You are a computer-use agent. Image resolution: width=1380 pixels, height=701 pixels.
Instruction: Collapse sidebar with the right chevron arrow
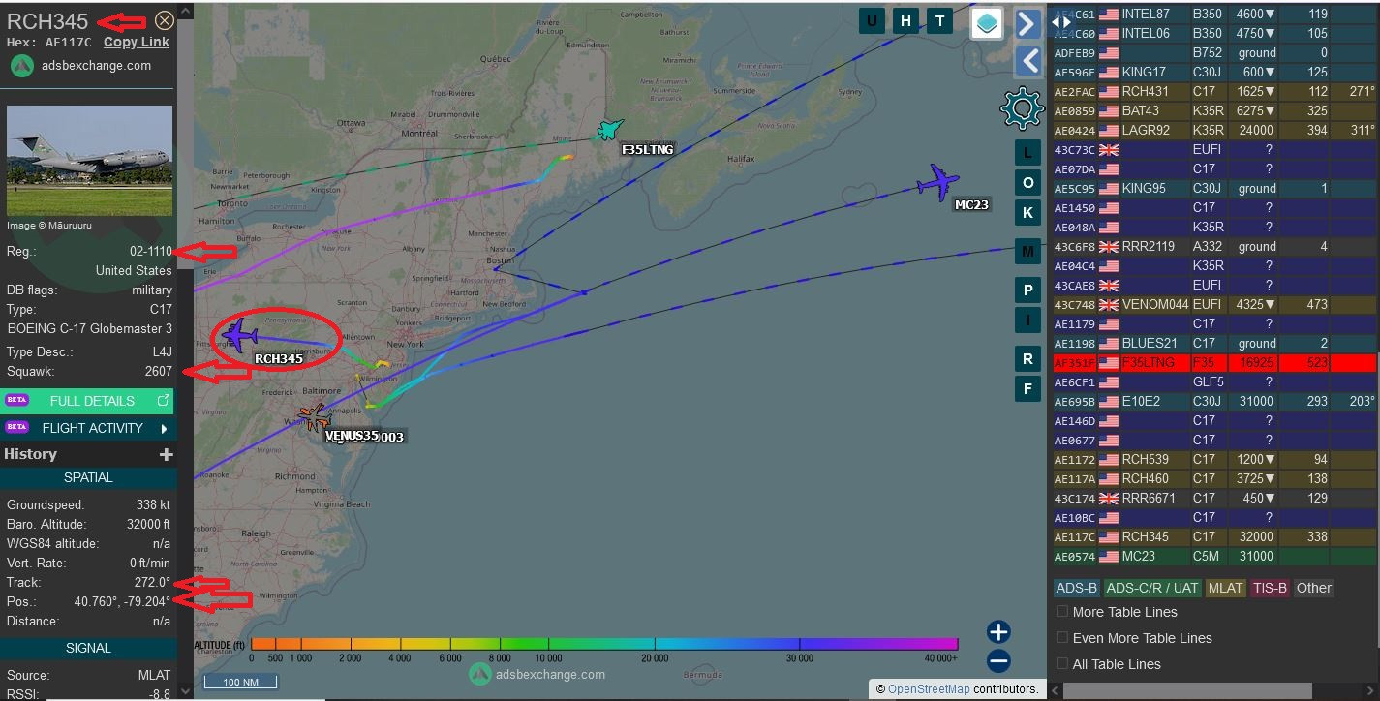point(1027,24)
